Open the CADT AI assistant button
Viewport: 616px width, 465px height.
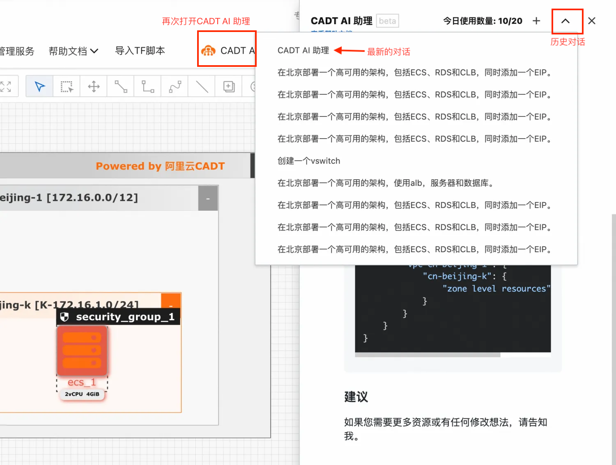pos(228,50)
